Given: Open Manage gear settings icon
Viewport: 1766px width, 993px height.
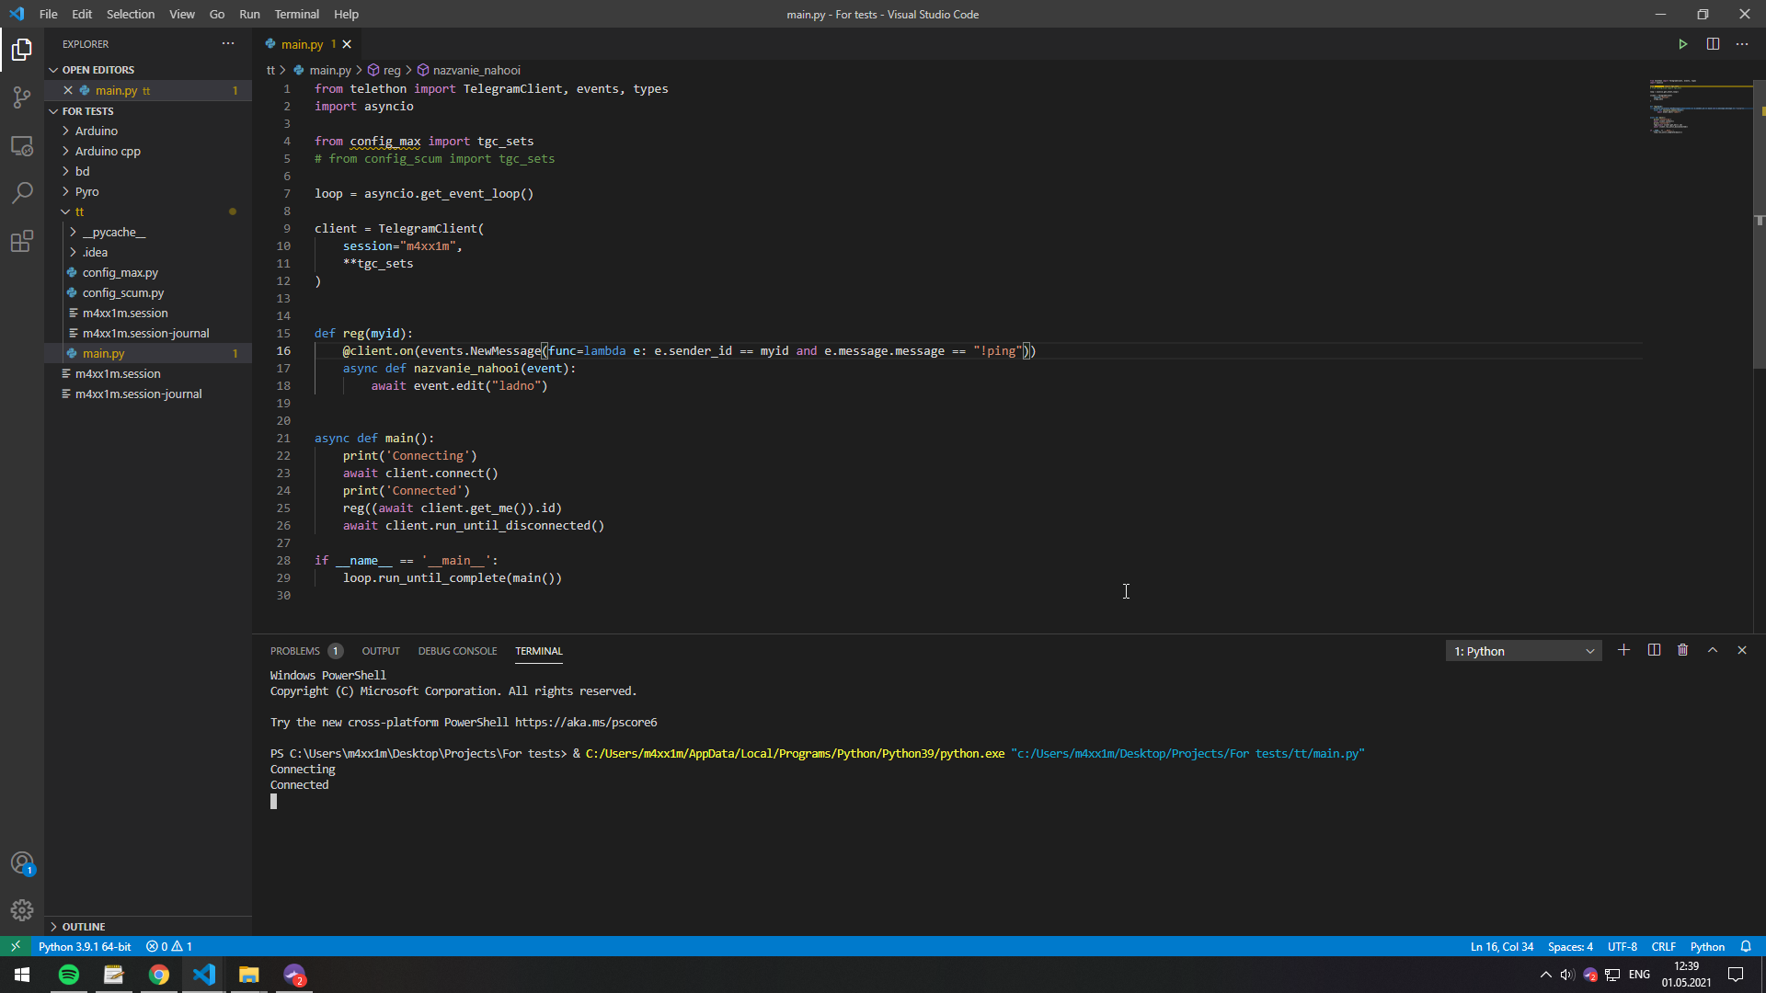Looking at the screenshot, I should click(22, 910).
